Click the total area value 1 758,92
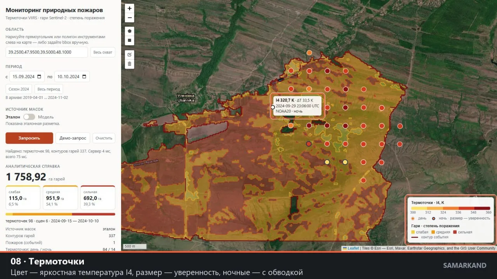This screenshot has width=497, height=279. tap(26, 177)
